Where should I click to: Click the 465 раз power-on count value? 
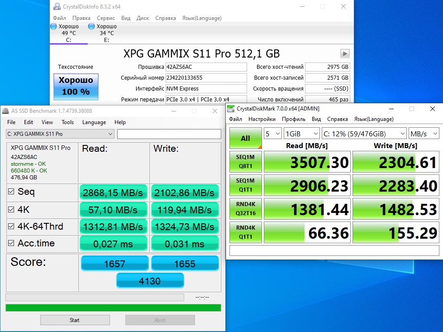(328, 99)
